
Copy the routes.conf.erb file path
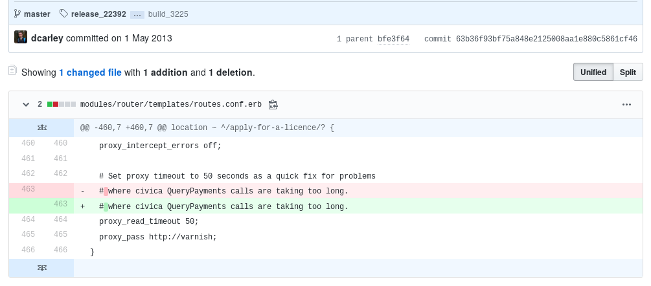click(x=273, y=105)
